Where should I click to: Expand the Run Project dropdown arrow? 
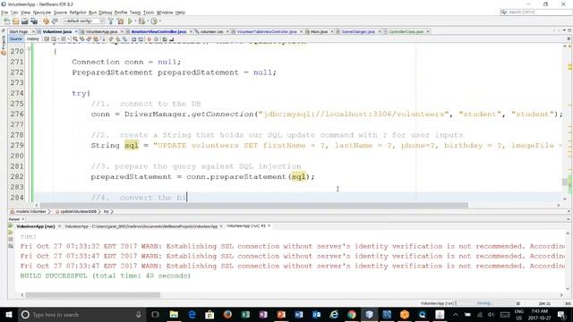tap(135, 21)
